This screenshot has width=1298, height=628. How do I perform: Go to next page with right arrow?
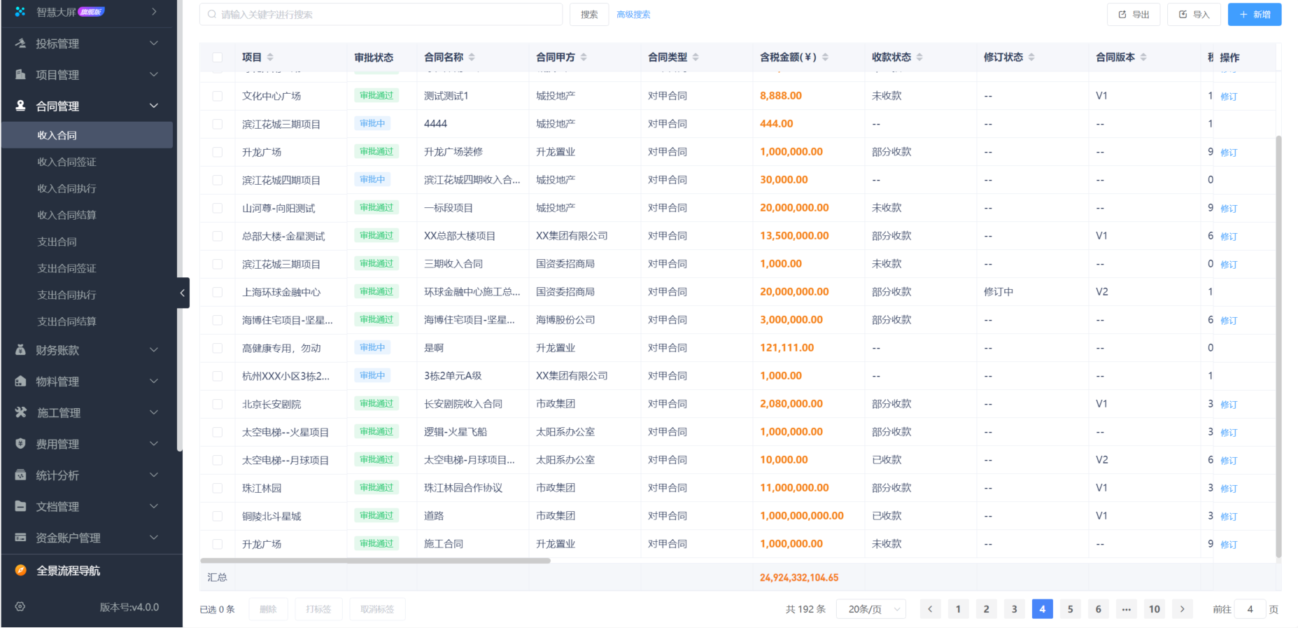[1182, 609]
